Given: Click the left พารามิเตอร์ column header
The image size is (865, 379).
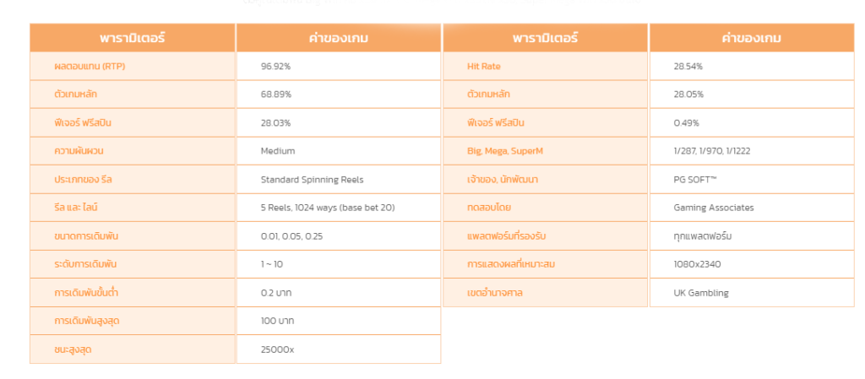Looking at the screenshot, I should coord(133,38).
